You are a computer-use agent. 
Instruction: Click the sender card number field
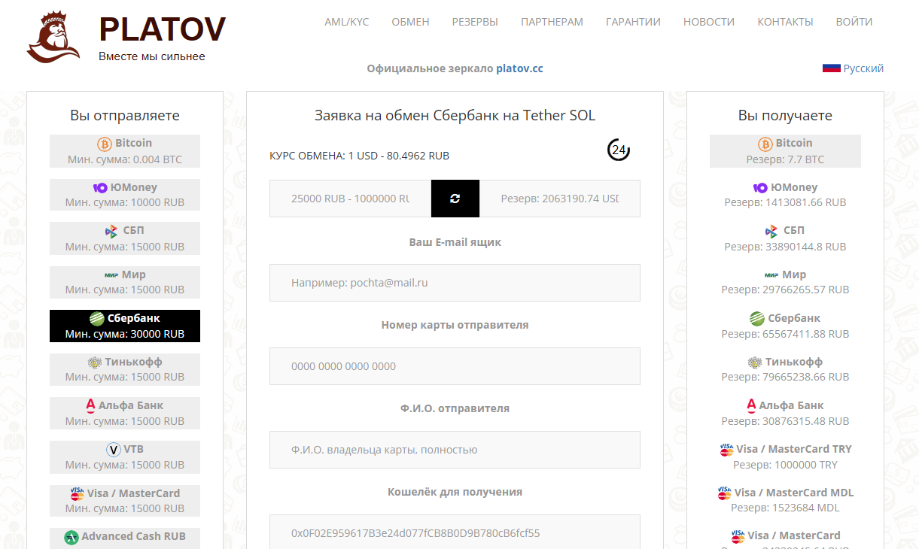pos(455,366)
